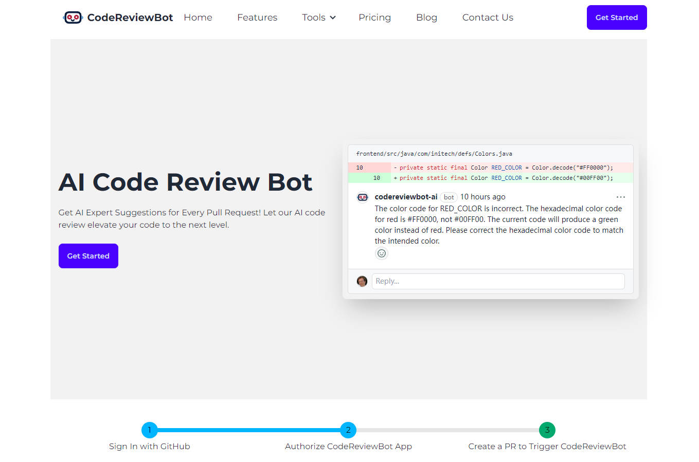Click the codereviewbot-ai avatar icon
The height and width of the screenshot is (462, 699).
[363, 197]
